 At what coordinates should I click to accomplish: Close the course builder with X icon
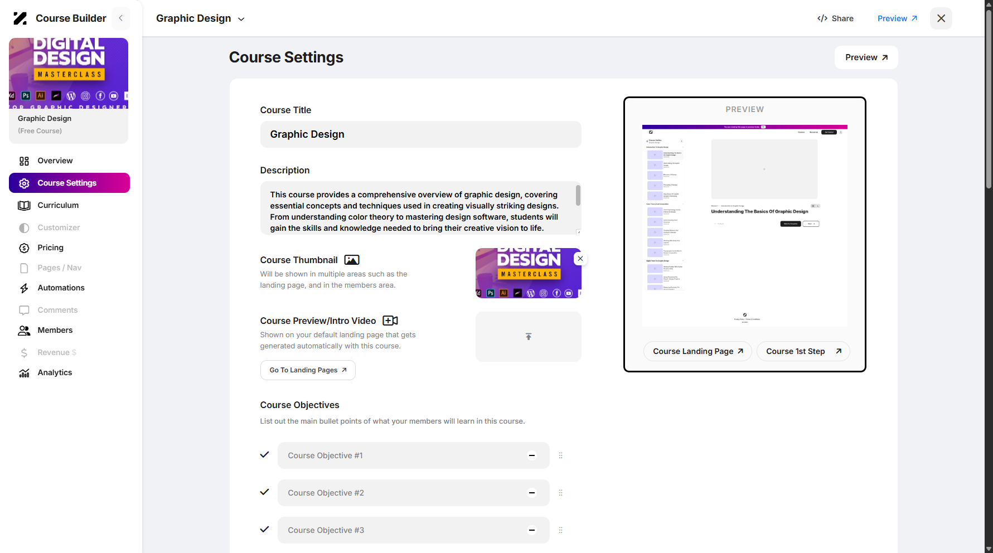(x=941, y=18)
